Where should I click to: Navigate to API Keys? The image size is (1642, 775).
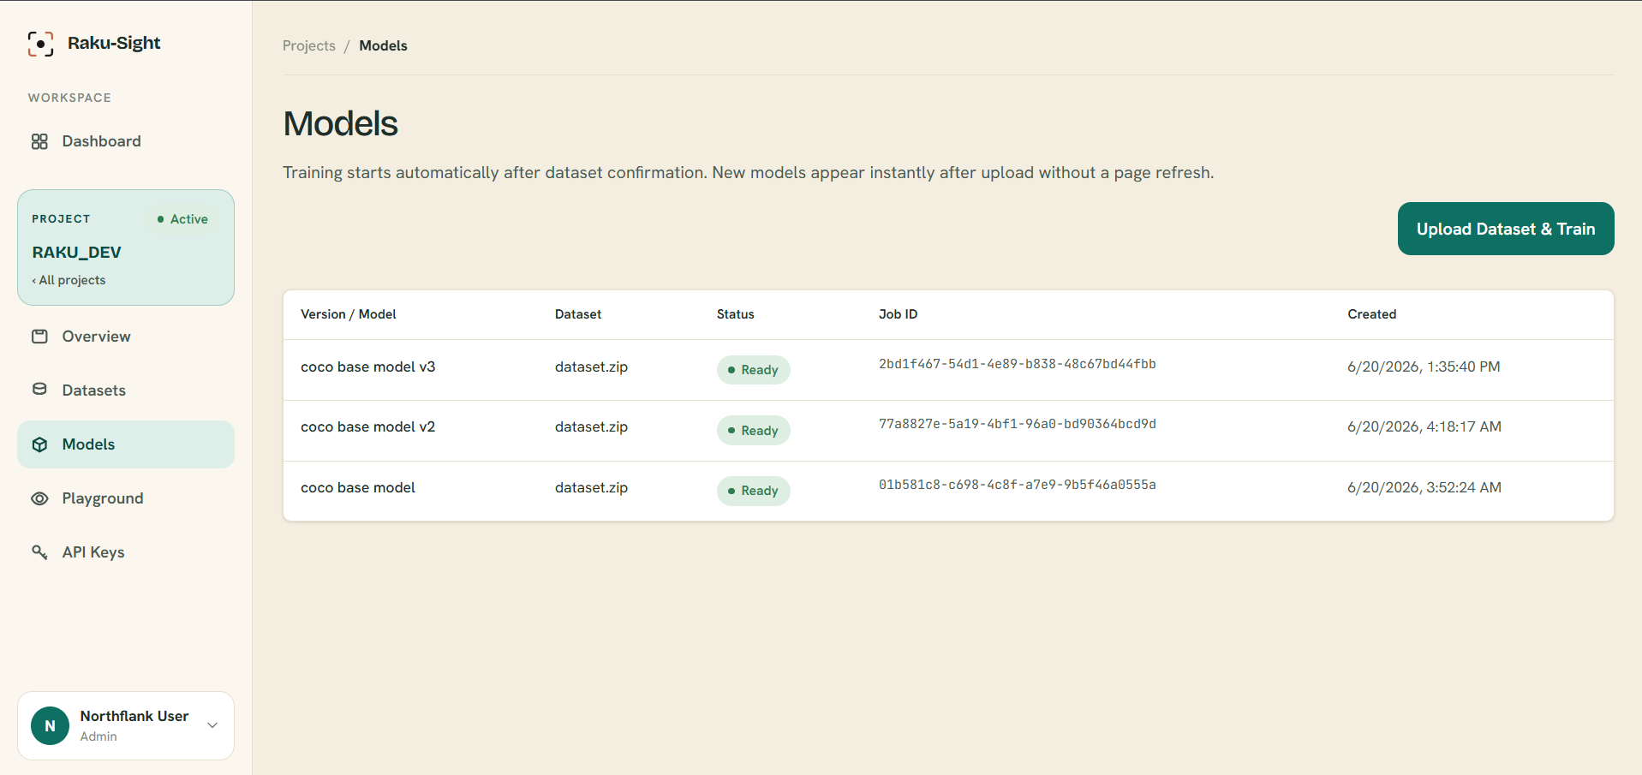[x=126, y=552]
